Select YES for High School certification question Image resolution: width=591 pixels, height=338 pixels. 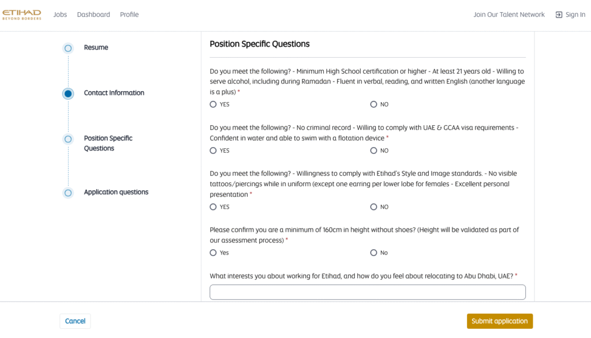tap(214, 104)
